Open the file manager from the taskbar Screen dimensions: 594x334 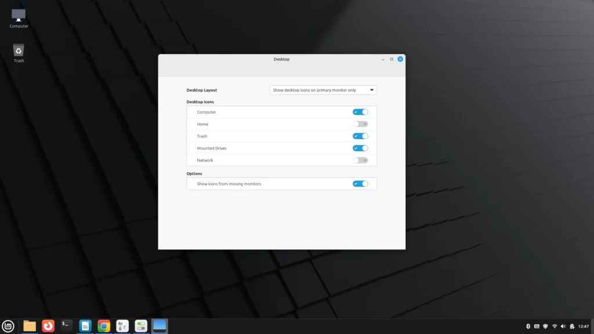click(29, 326)
